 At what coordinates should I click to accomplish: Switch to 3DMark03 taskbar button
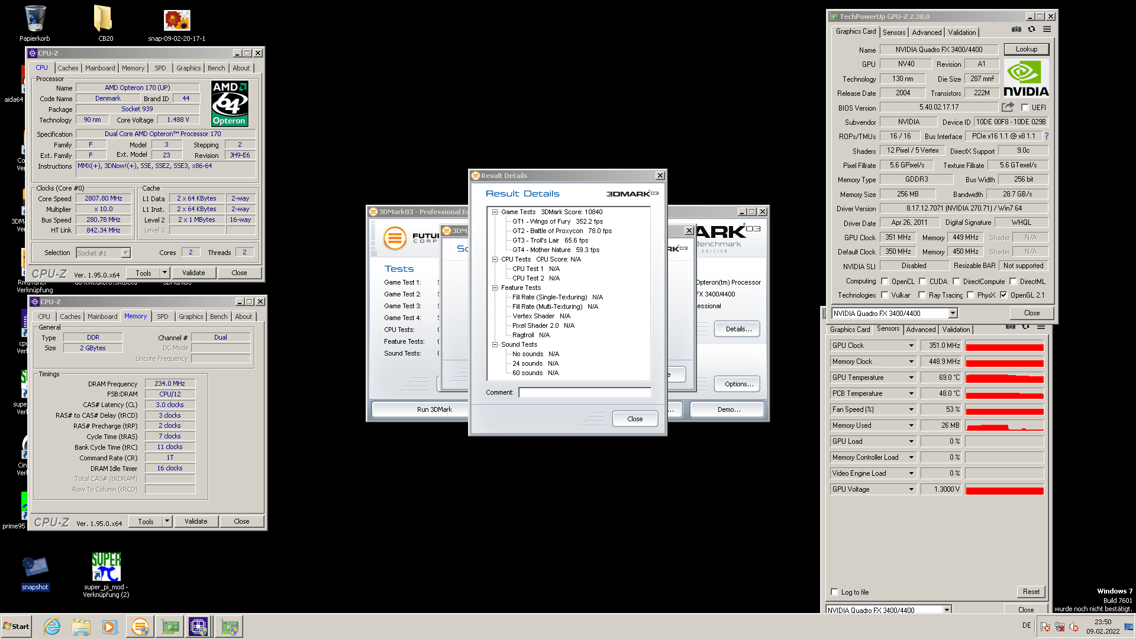[x=140, y=627]
